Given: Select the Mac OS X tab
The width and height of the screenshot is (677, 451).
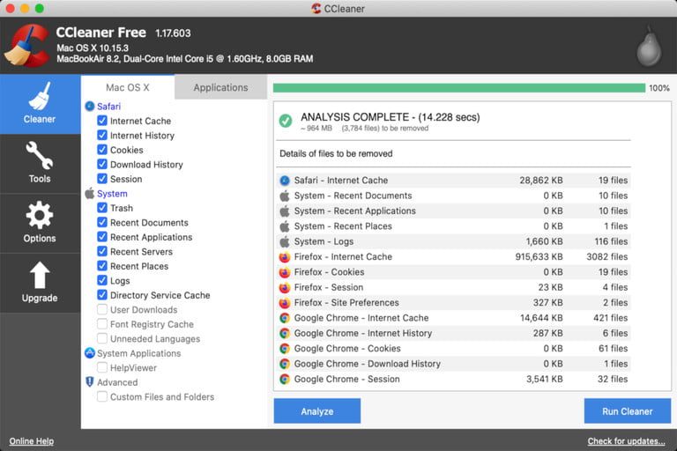Looking at the screenshot, I should (128, 87).
